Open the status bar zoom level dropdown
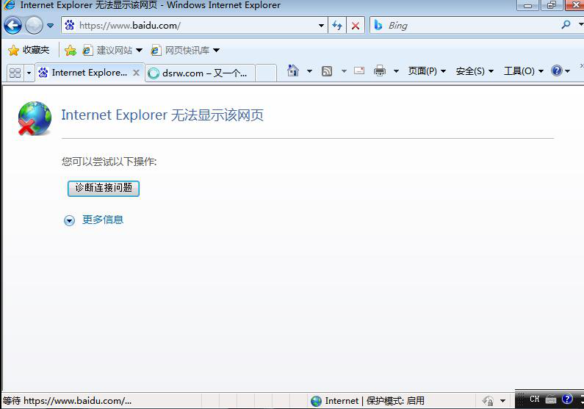The width and height of the screenshot is (584, 409). click(x=502, y=401)
